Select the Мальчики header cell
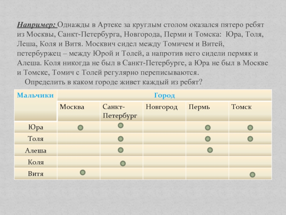The width and height of the screenshot is (286, 215). pos(35,105)
